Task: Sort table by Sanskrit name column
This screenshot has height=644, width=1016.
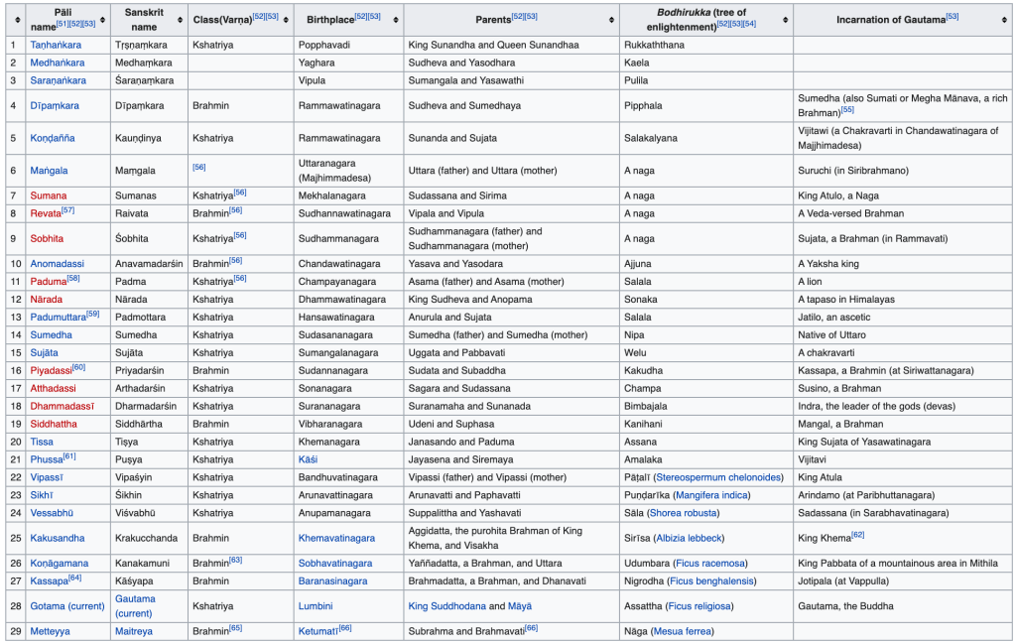Action: [x=179, y=19]
